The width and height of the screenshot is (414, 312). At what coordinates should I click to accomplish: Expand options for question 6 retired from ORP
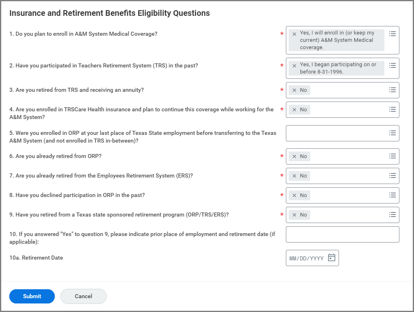tap(392, 156)
